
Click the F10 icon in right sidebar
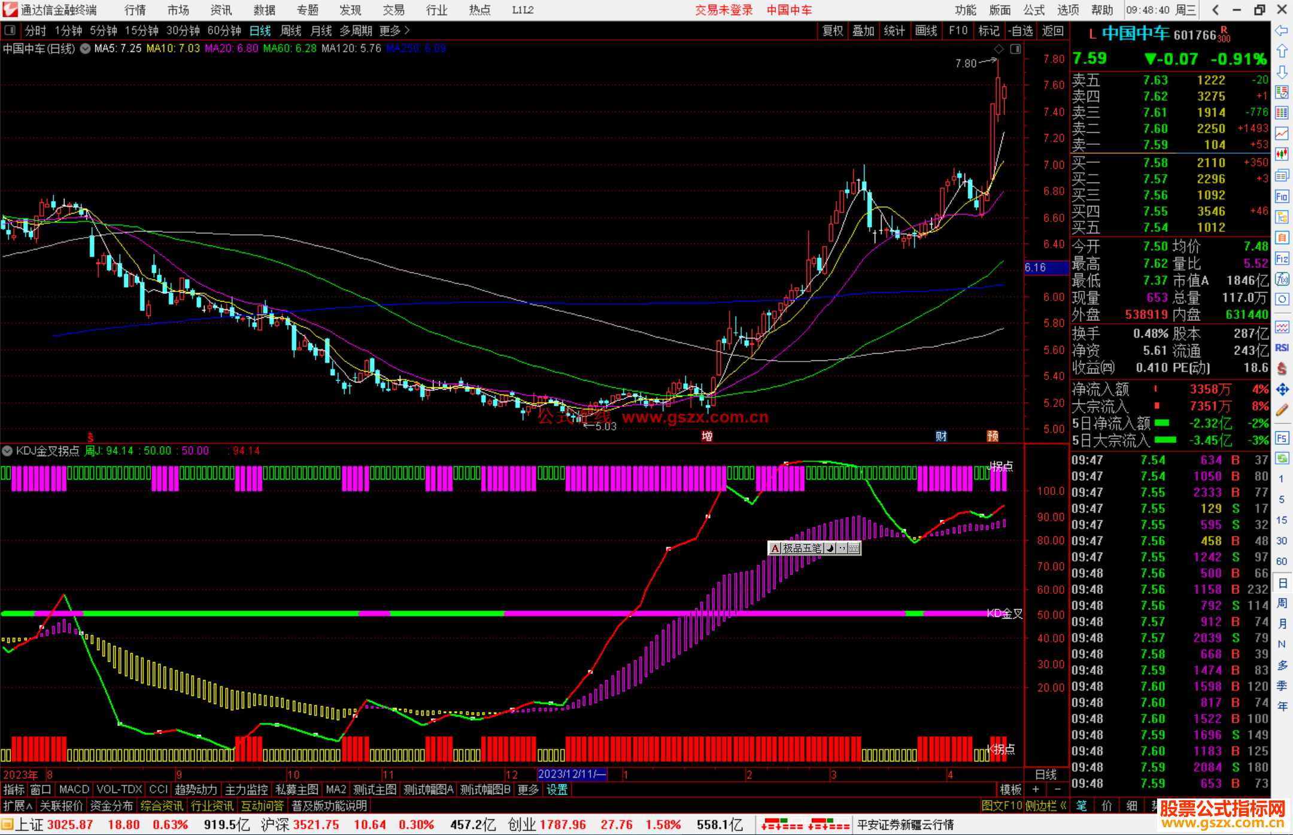point(1282,196)
